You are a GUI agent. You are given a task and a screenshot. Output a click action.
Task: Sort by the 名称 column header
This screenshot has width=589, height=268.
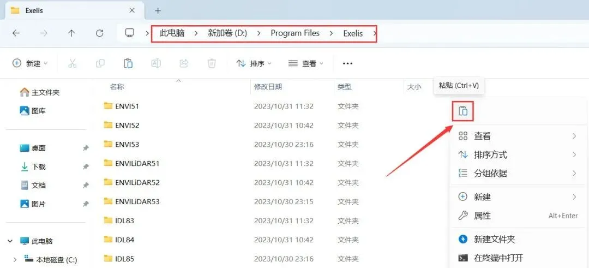(x=117, y=87)
